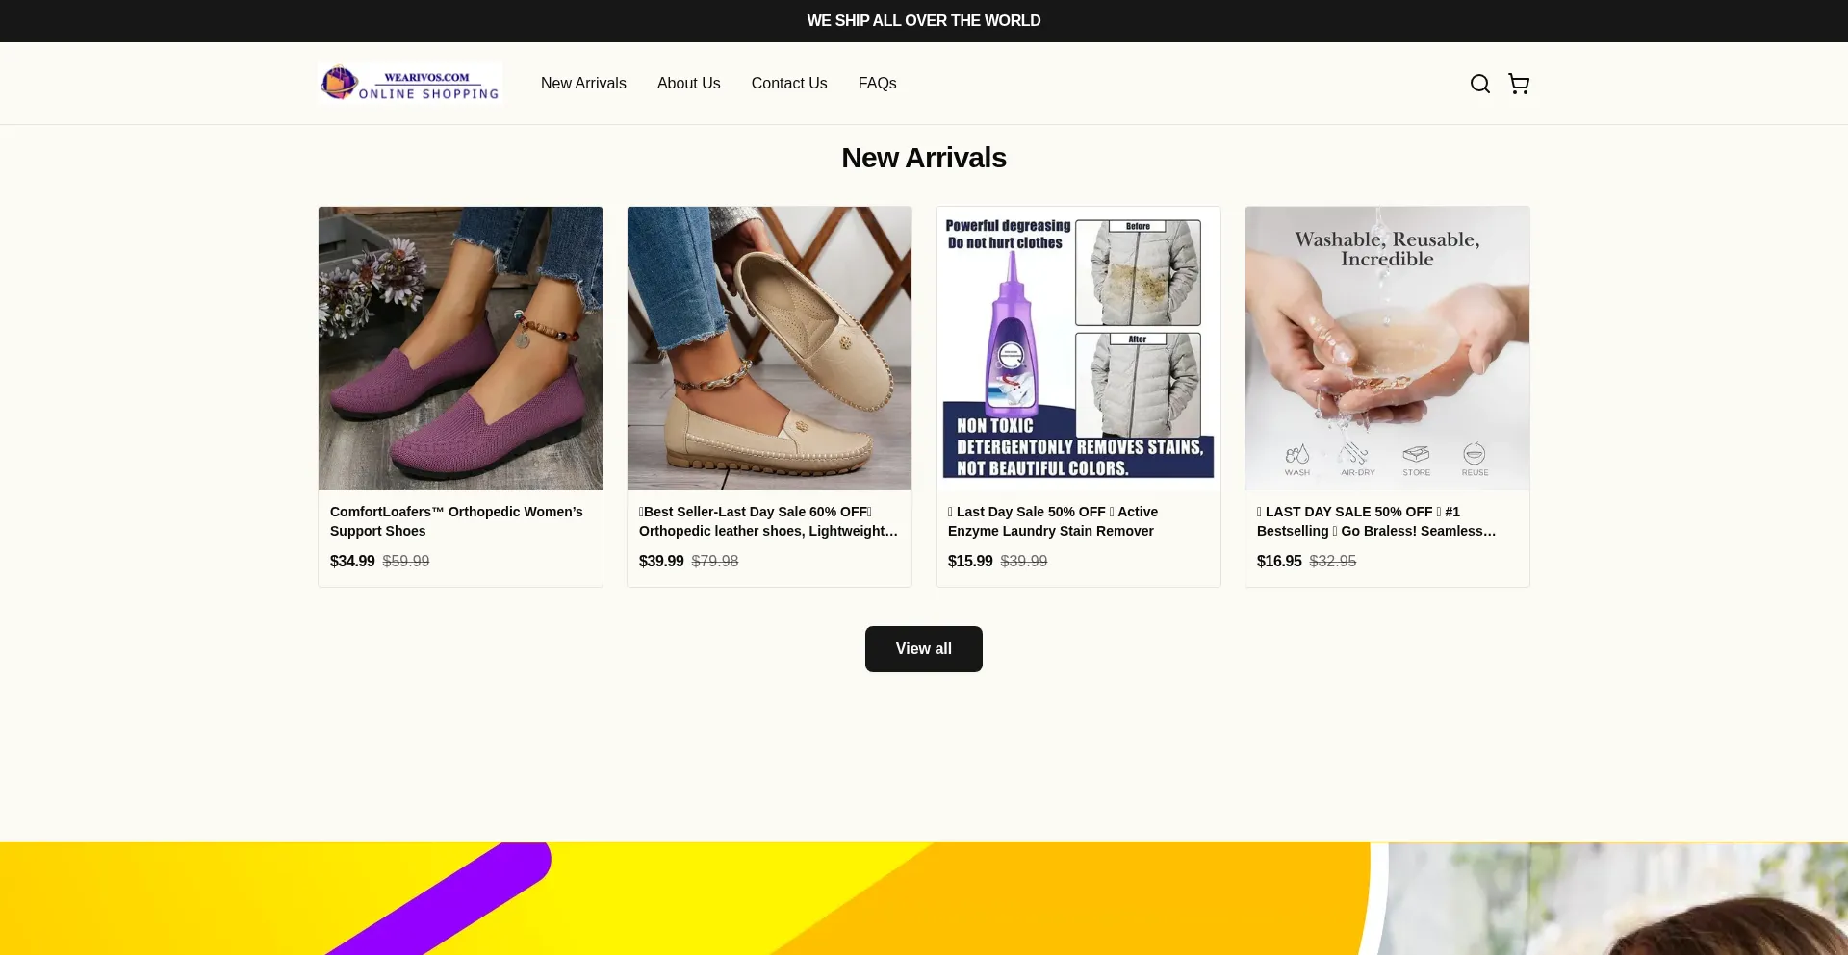Open the Go Braless Seamless product
Viewport: 1848px width, 955px height.
tap(1376, 521)
